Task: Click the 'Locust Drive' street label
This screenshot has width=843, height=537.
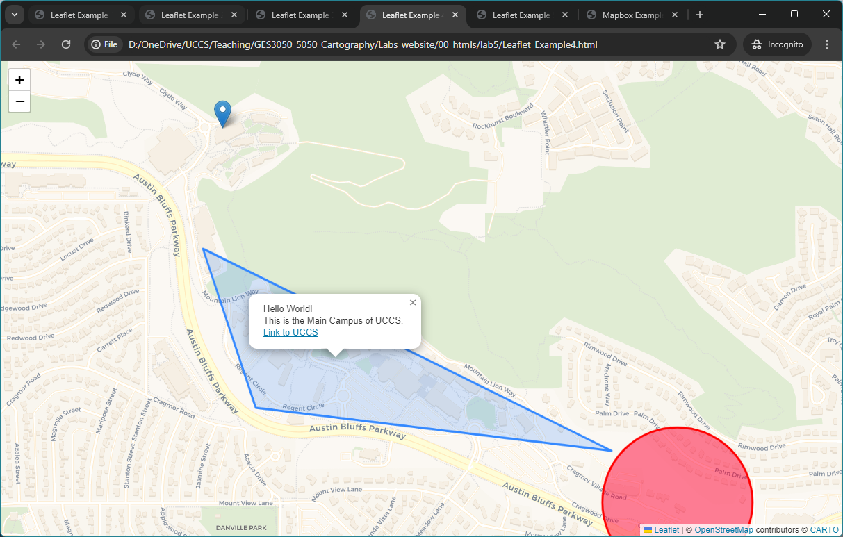Action: (77, 249)
